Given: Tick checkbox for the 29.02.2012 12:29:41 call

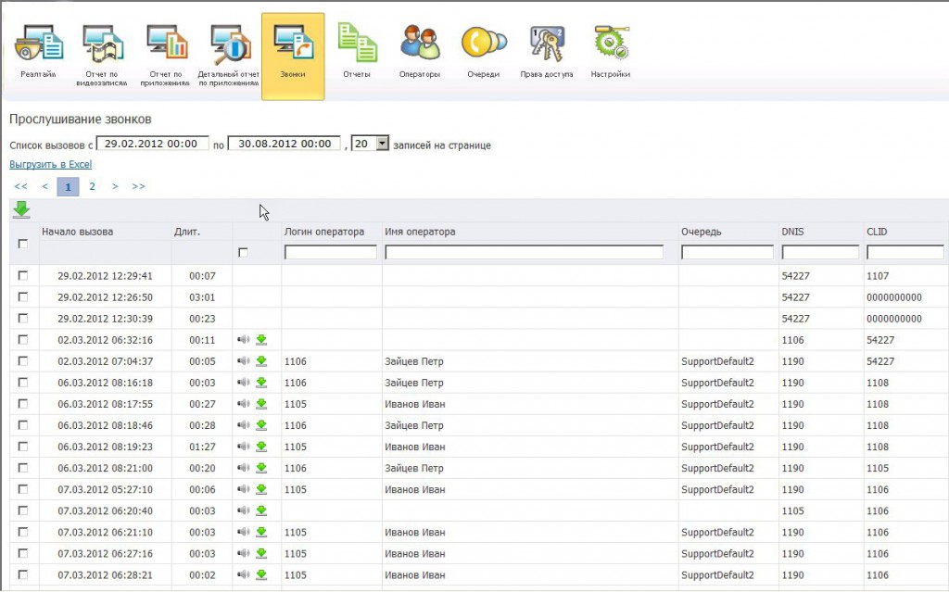Looking at the screenshot, I should 23,275.
